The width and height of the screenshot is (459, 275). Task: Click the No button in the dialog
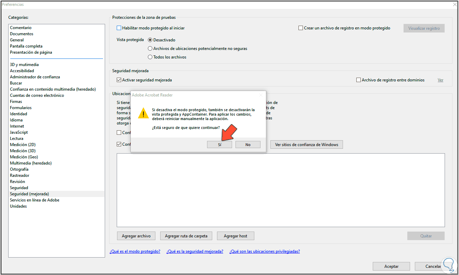point(248,144)
